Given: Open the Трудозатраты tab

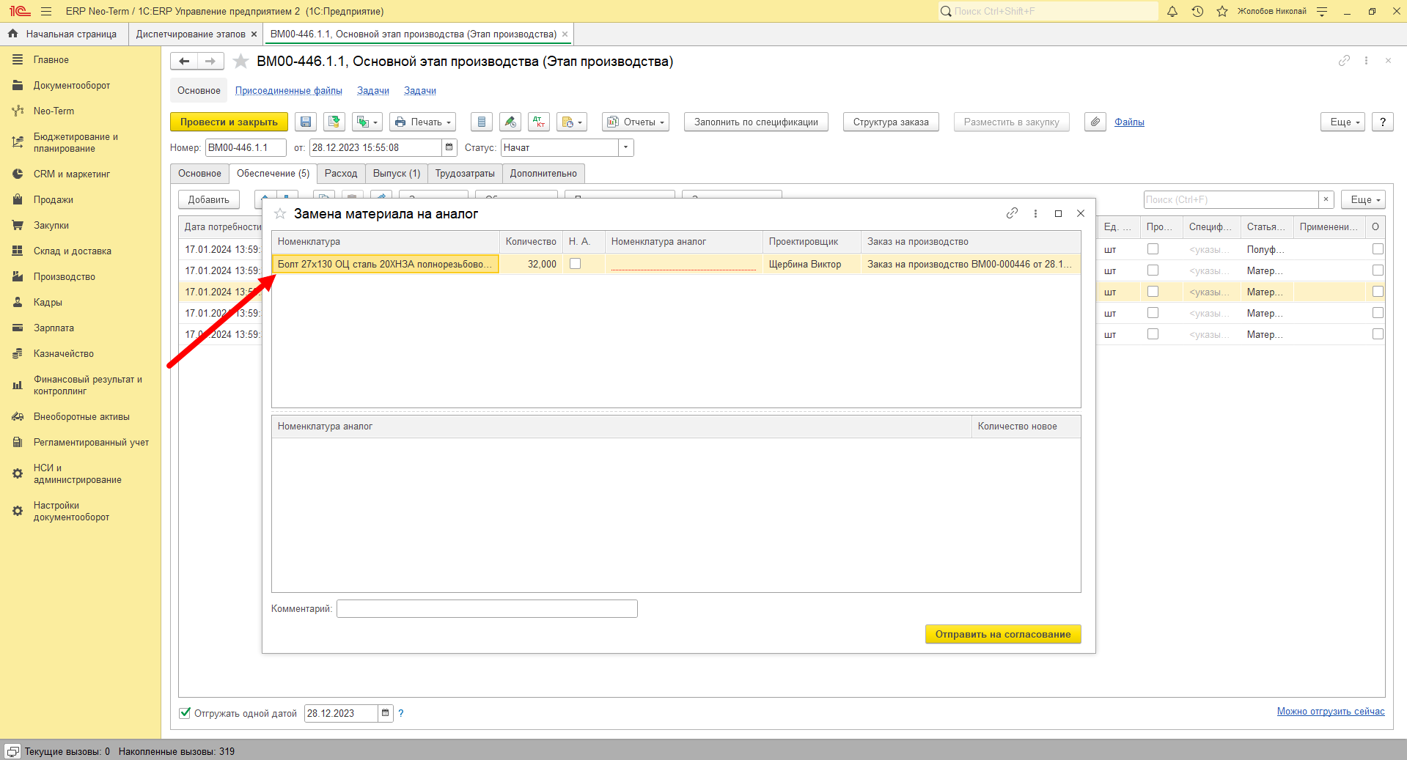Looking at the screenshot, I should click(465, 174).
